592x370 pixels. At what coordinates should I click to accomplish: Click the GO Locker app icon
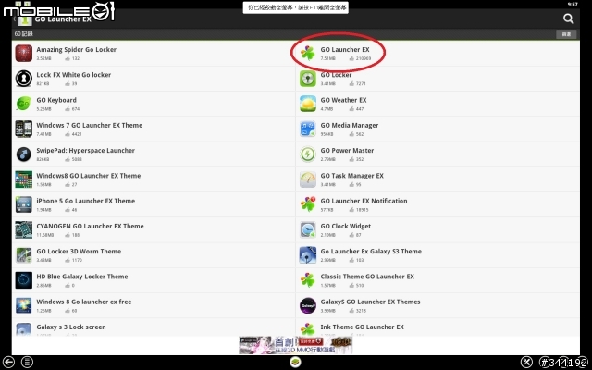308,79
